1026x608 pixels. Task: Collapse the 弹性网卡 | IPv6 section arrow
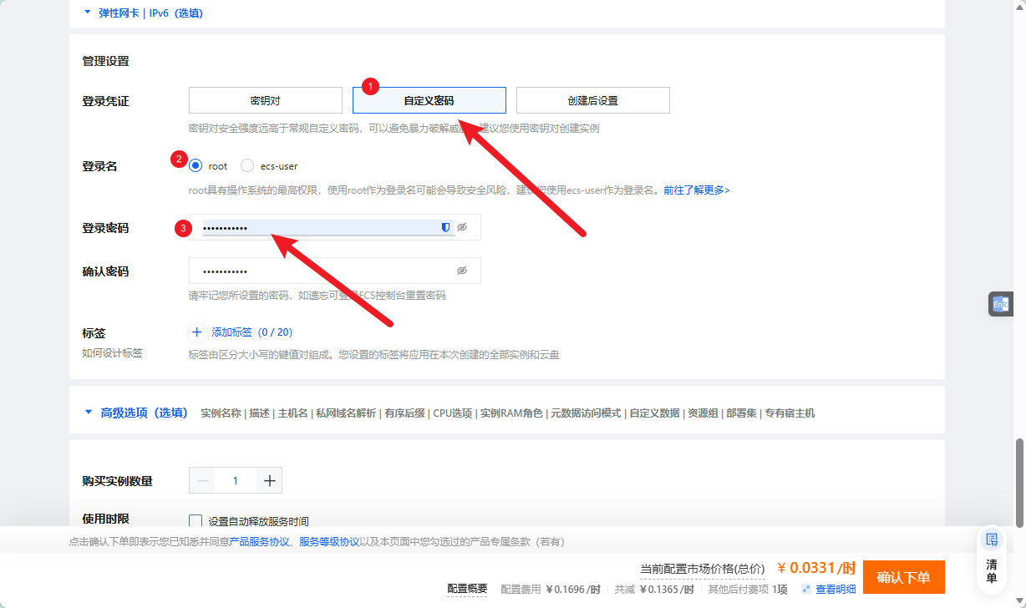tap(89, 13)
